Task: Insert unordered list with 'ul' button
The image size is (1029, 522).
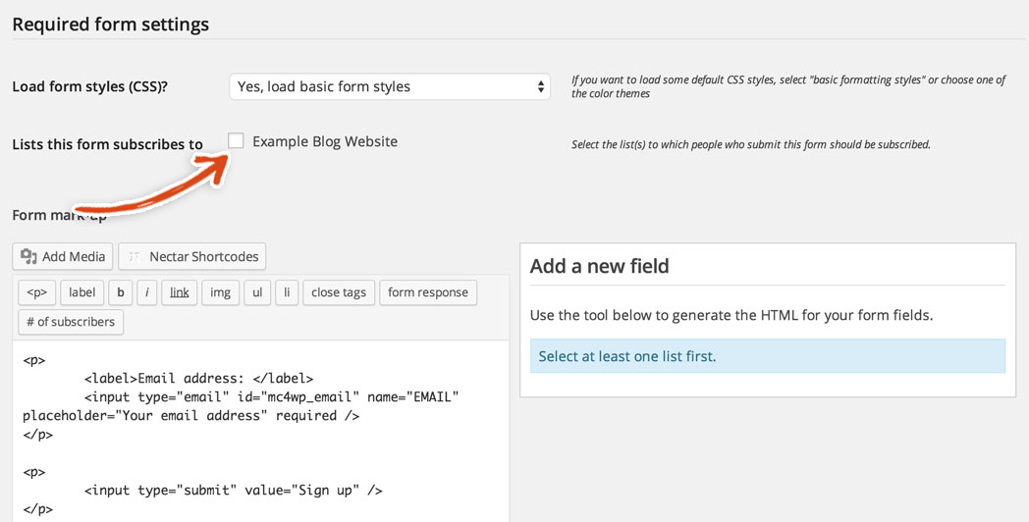Action: [x=256, y=292]
